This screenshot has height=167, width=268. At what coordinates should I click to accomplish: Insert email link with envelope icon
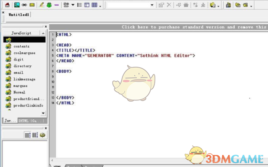32,5
